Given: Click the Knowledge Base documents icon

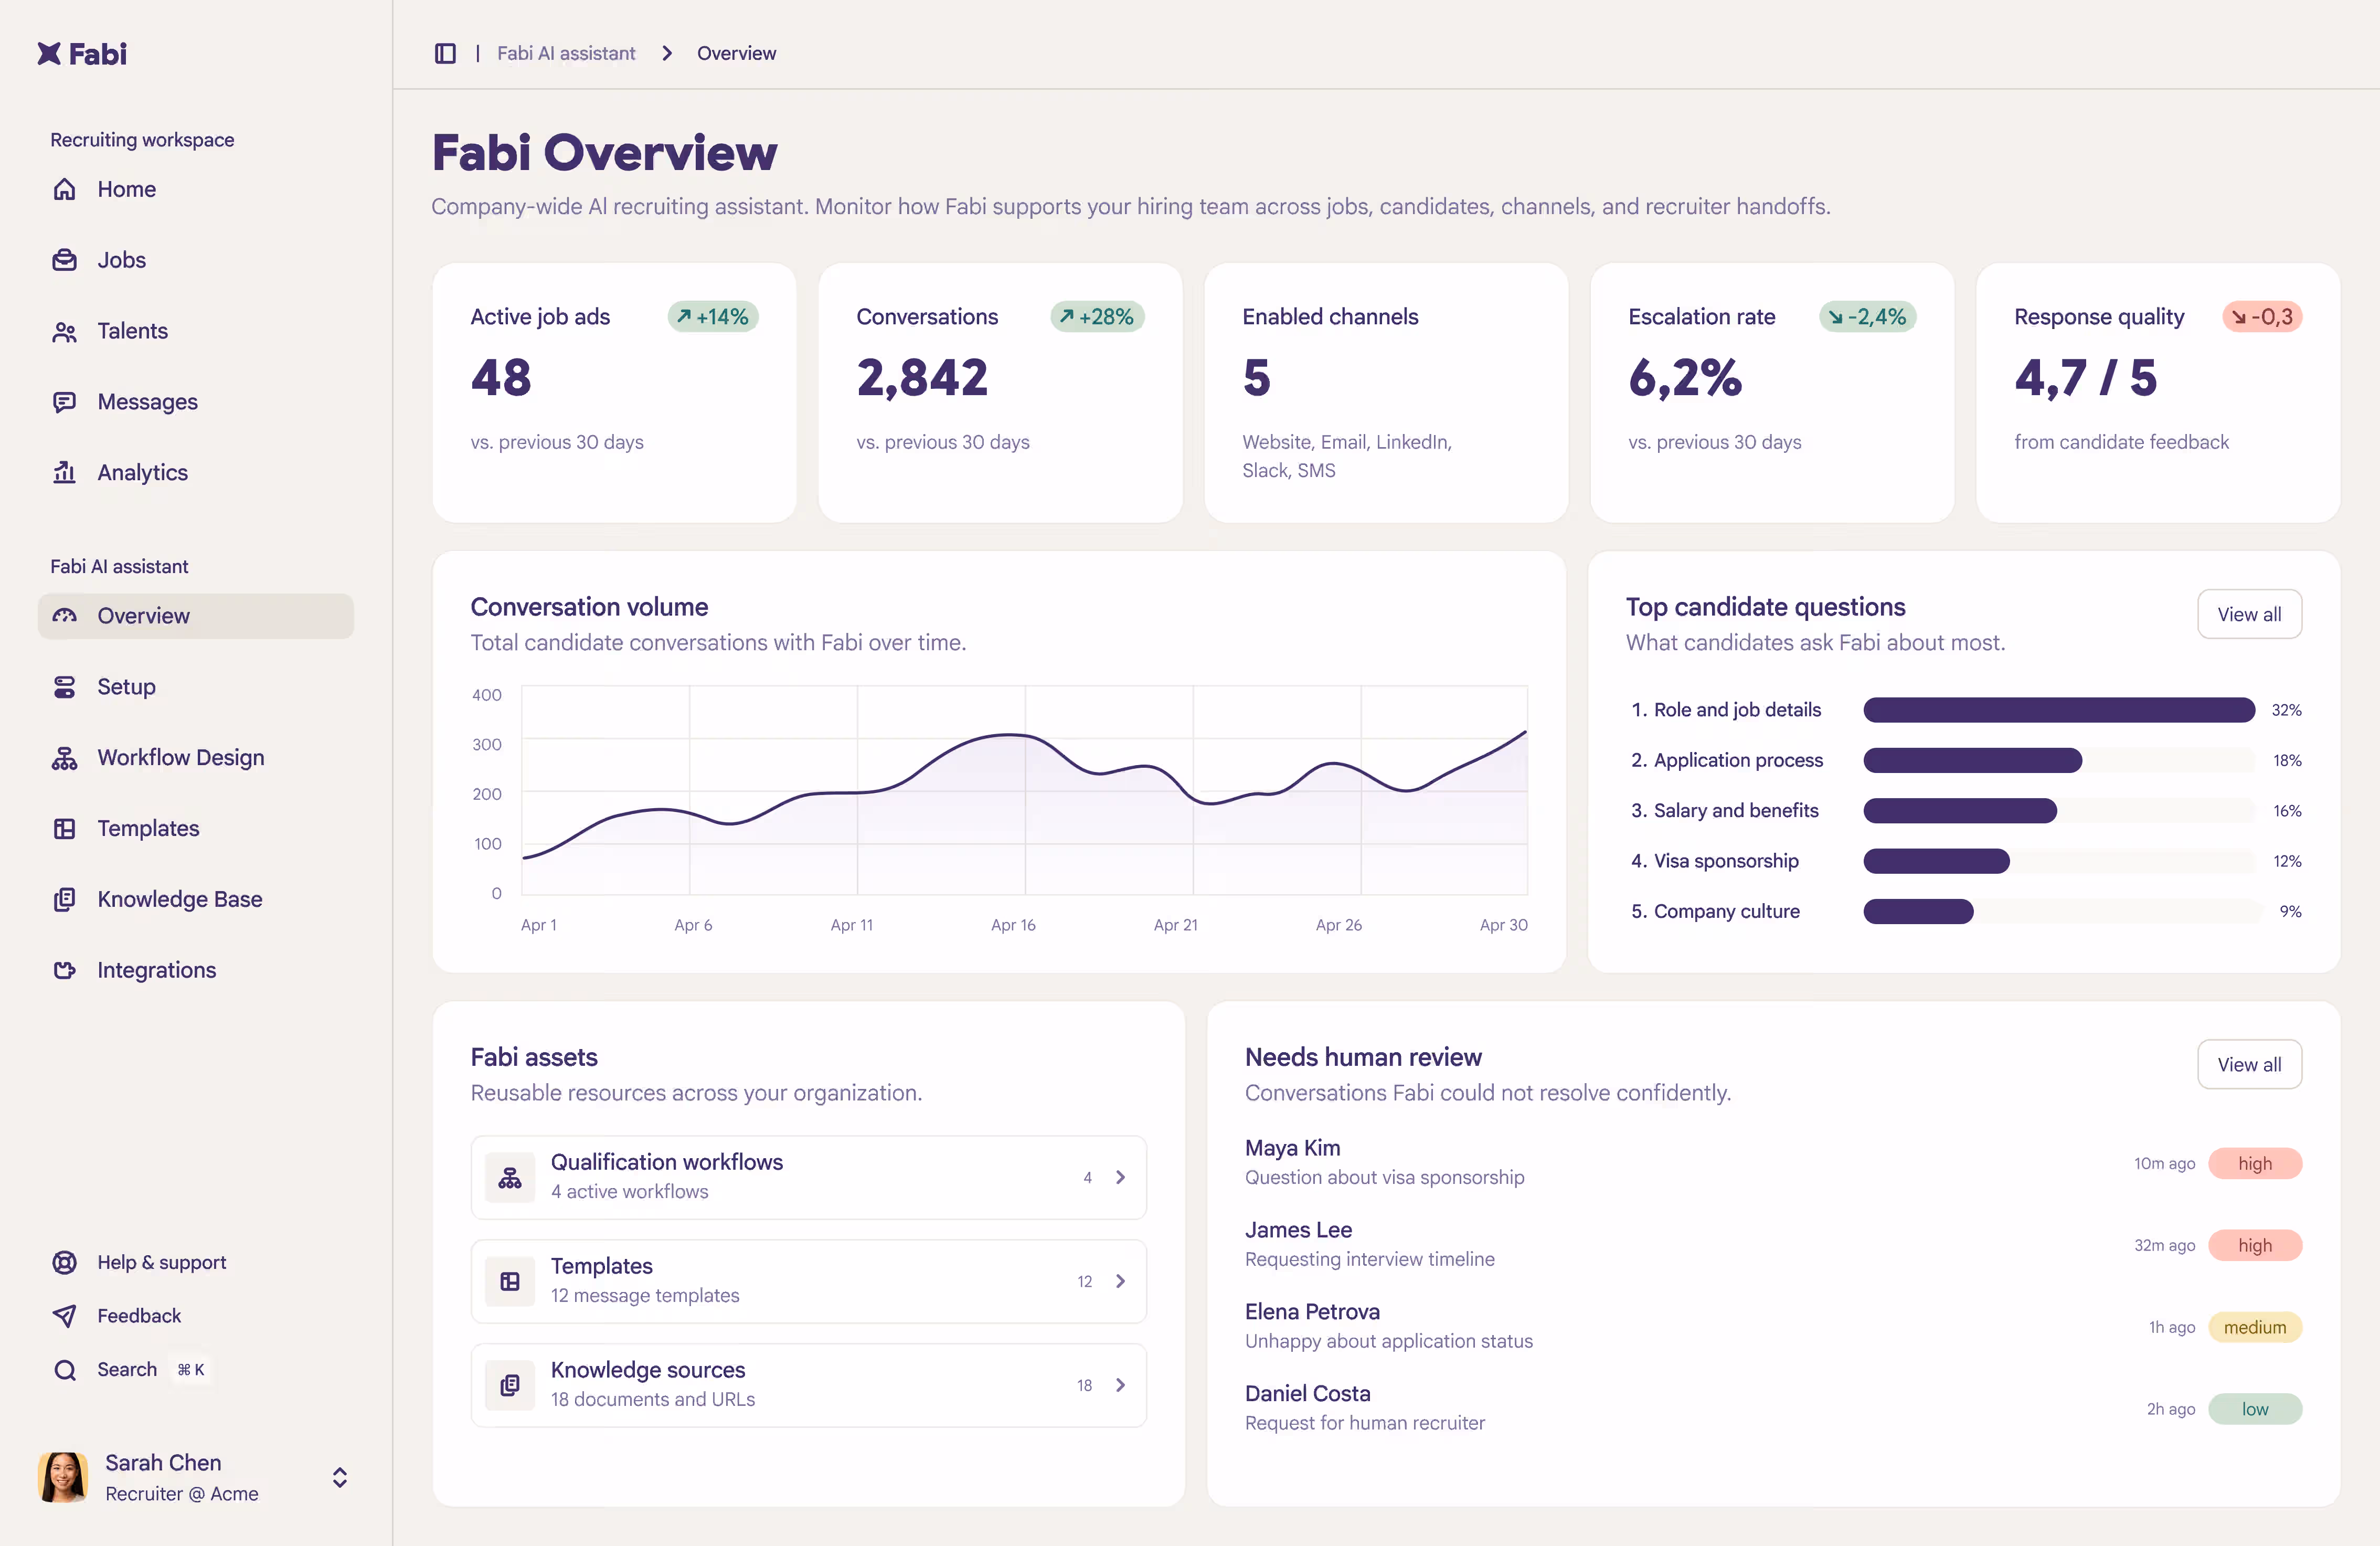Looking at the screenshot, I should point(65,899).
